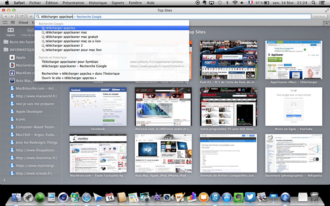
Task: Open 'Formats de fichiers compatibles' thumbnail
Action: click(229, 153)
